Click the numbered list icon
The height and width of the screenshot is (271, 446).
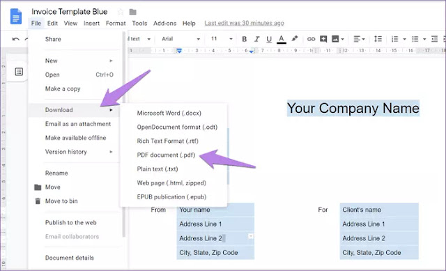[395, 39]
